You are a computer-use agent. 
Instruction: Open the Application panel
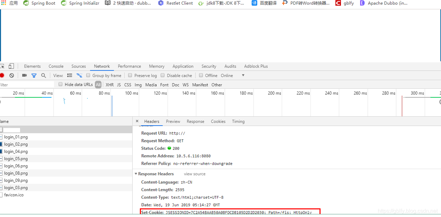183,66
